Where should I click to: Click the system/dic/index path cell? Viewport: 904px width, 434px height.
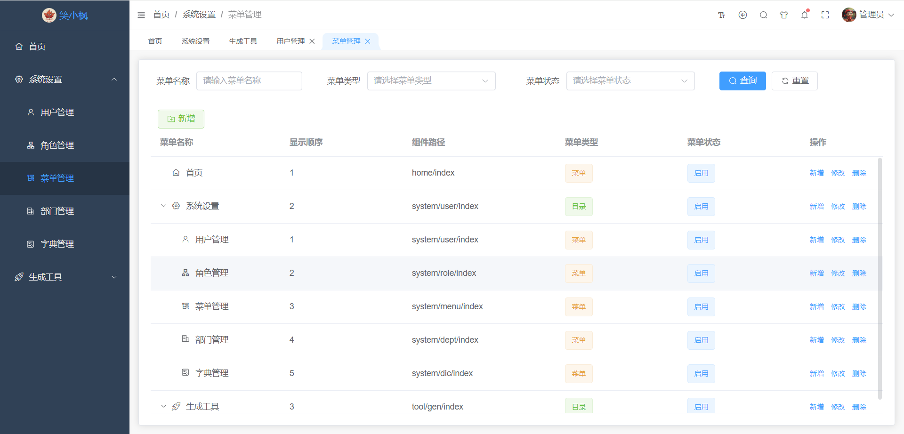click(442, 373)
